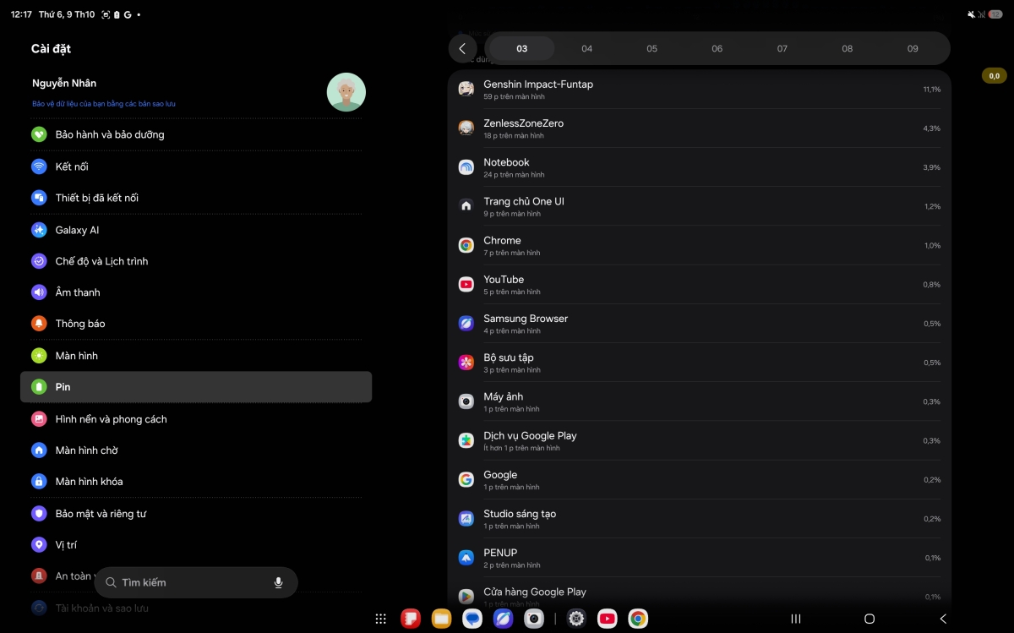The image size is (1014, 633).
Task: Open Màn hình display settings
Action: point(196,356)
